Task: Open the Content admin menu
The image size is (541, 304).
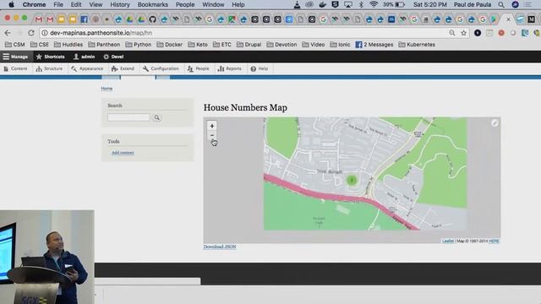Action: 15,68
